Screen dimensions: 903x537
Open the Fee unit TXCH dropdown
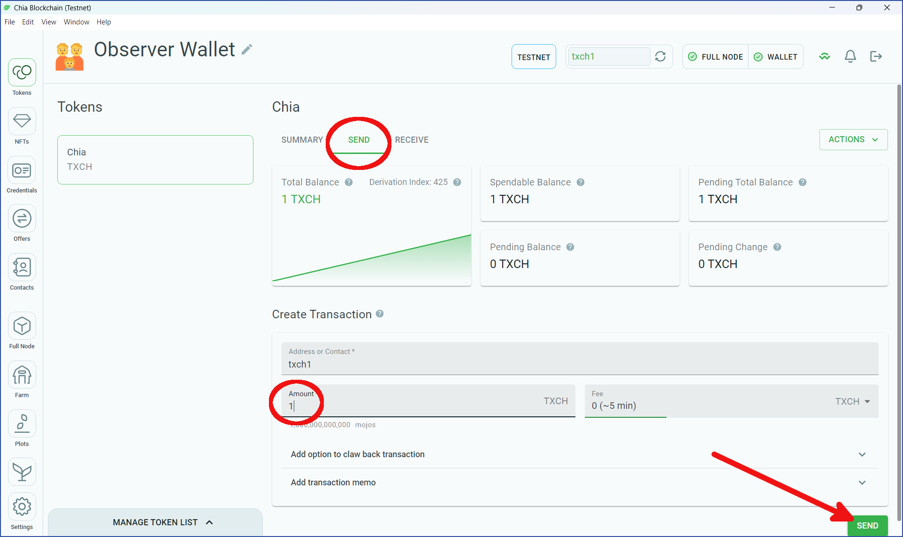pyautogui.click(x=853, y=401)
